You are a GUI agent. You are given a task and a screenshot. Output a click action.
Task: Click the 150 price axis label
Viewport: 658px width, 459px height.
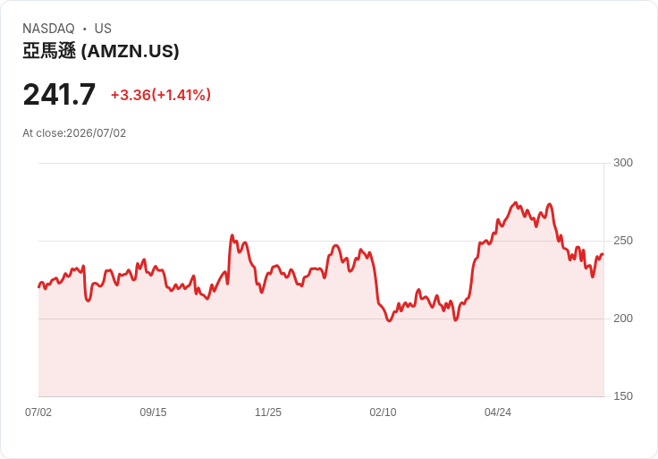[623, 396]
